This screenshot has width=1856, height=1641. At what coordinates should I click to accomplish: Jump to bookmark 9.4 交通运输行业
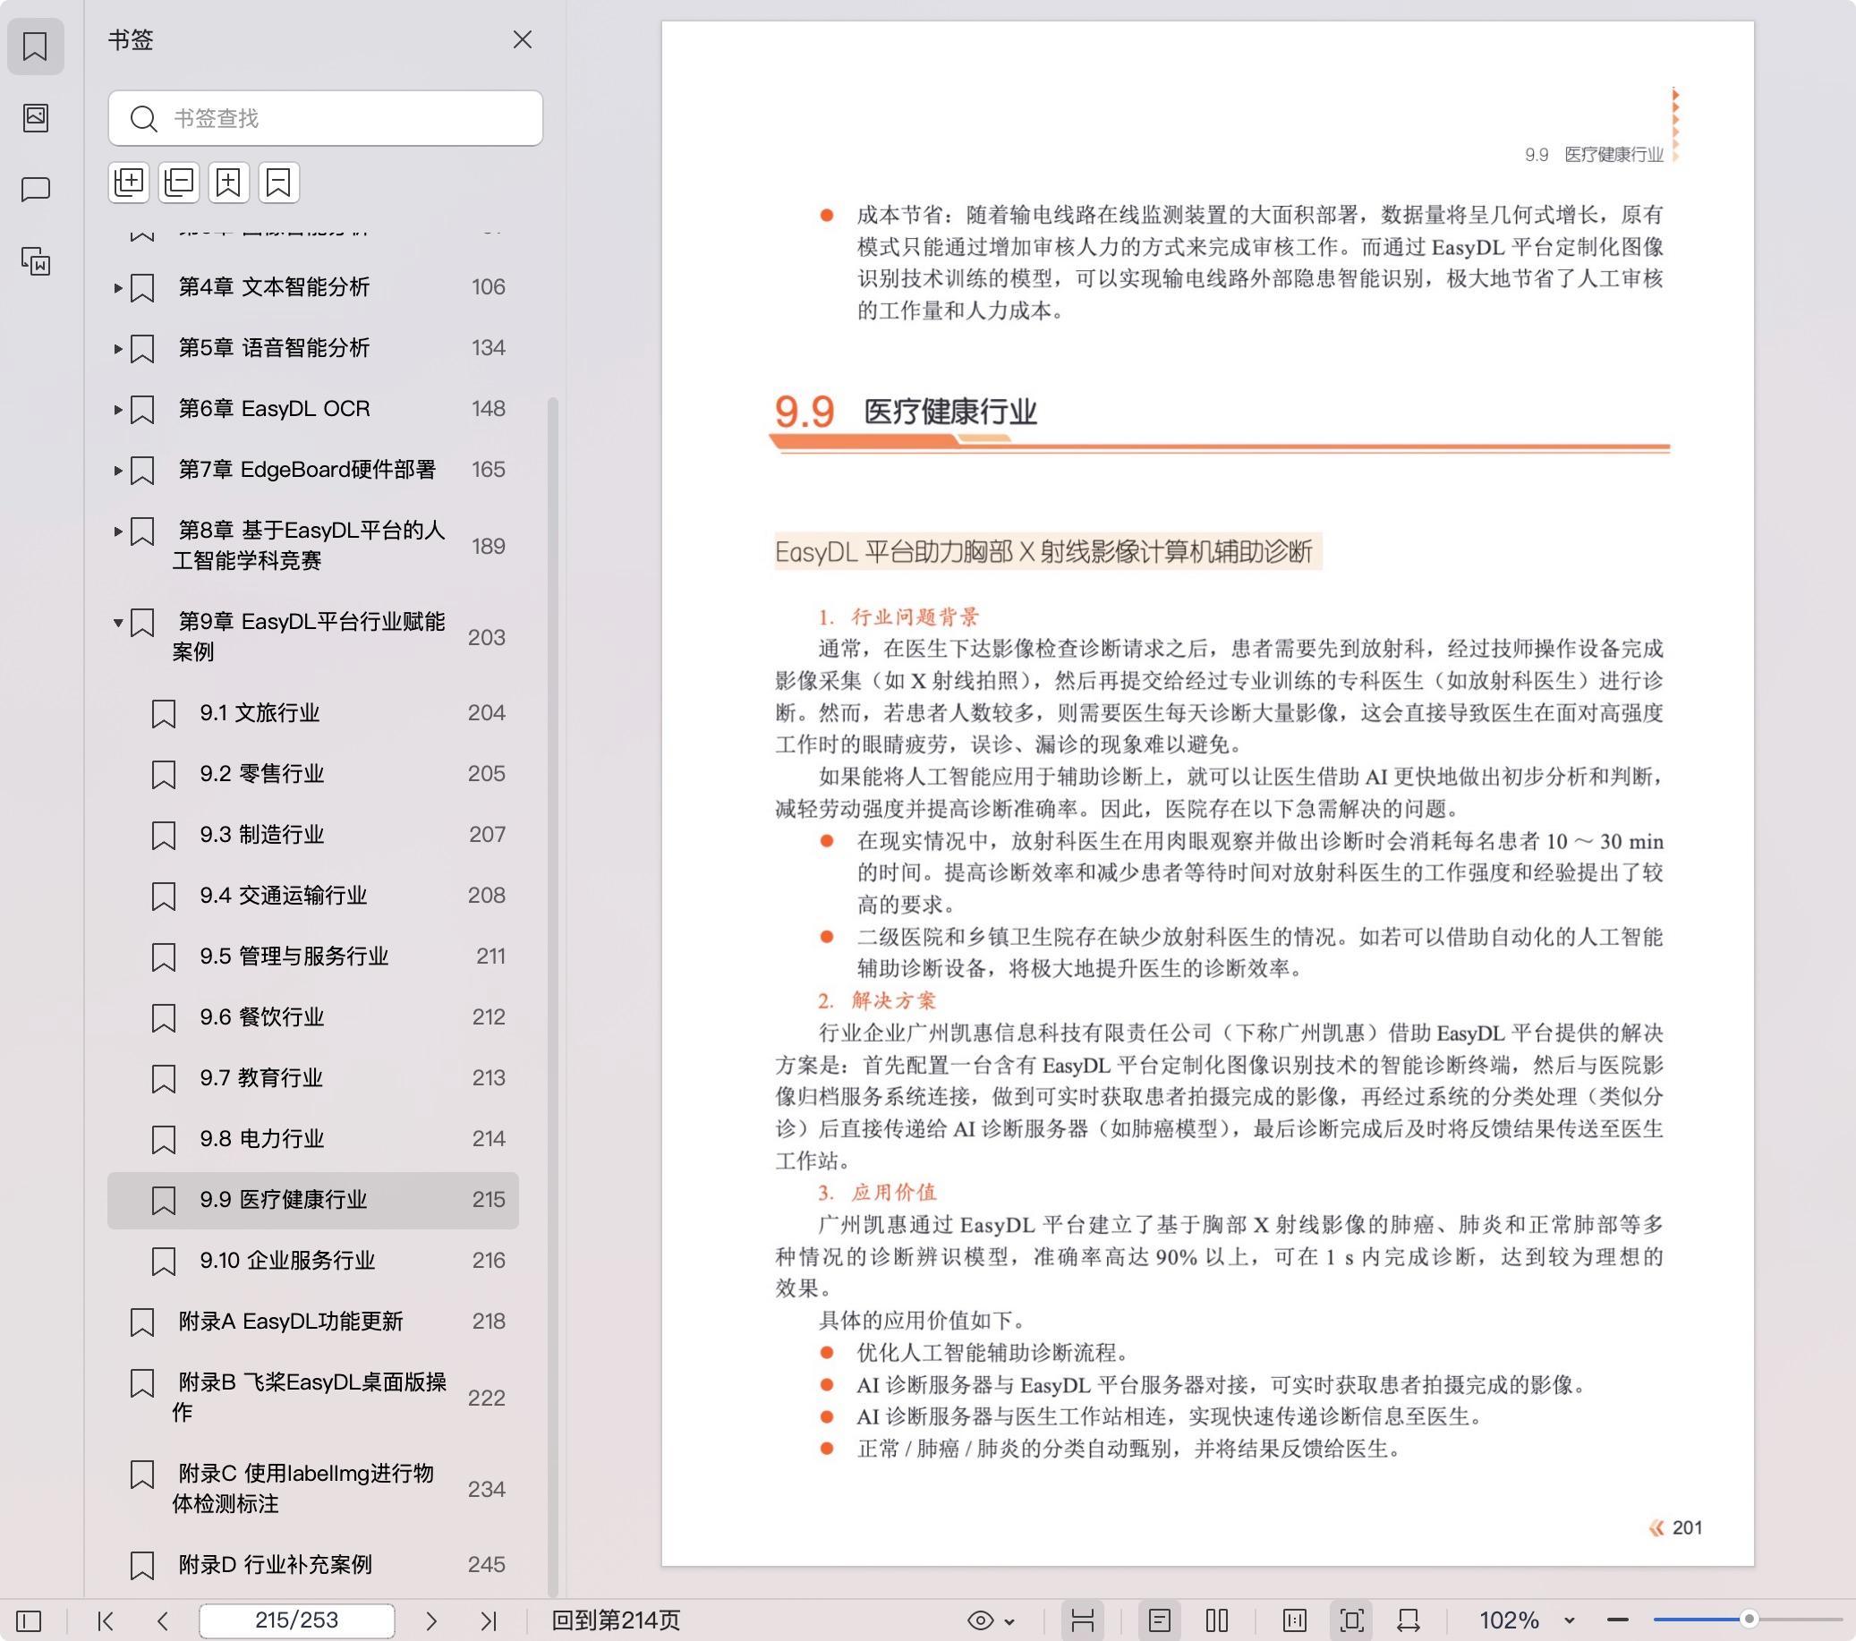point(284,896)
